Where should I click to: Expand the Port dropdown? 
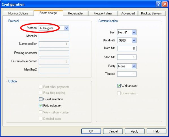pos(127,32)
